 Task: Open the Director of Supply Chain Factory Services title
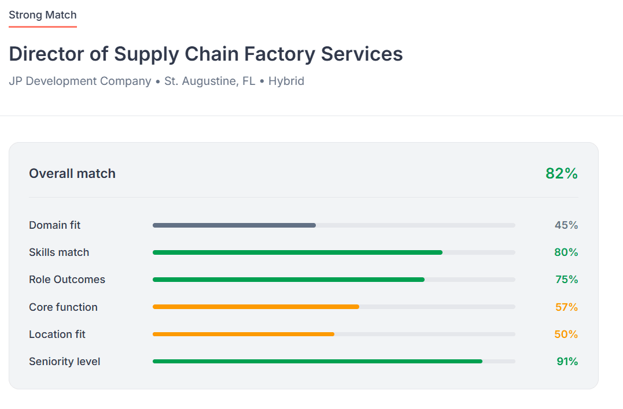click(206, 54)
